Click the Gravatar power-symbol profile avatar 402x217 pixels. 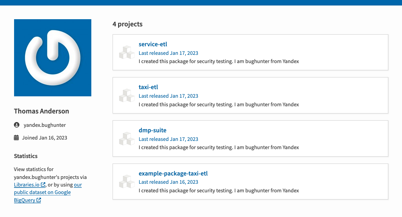click(x=53, y=58)
